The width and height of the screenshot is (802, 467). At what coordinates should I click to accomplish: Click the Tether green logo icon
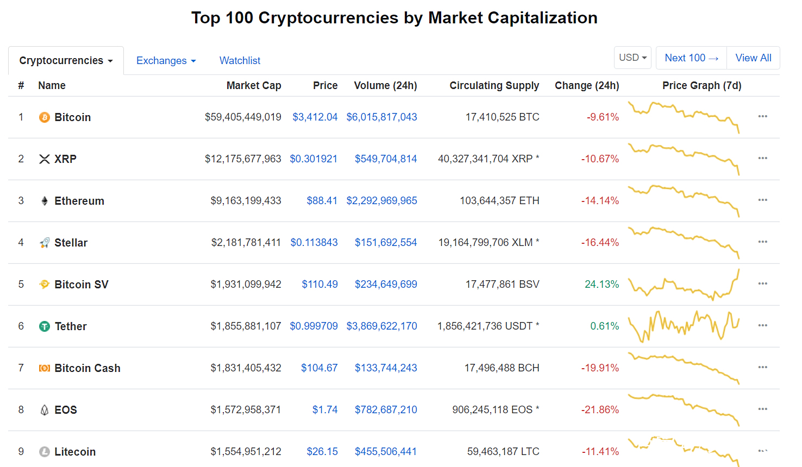45,326
